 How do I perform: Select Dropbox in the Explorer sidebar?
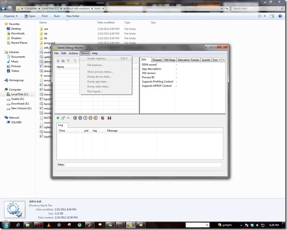pos(16,38)
